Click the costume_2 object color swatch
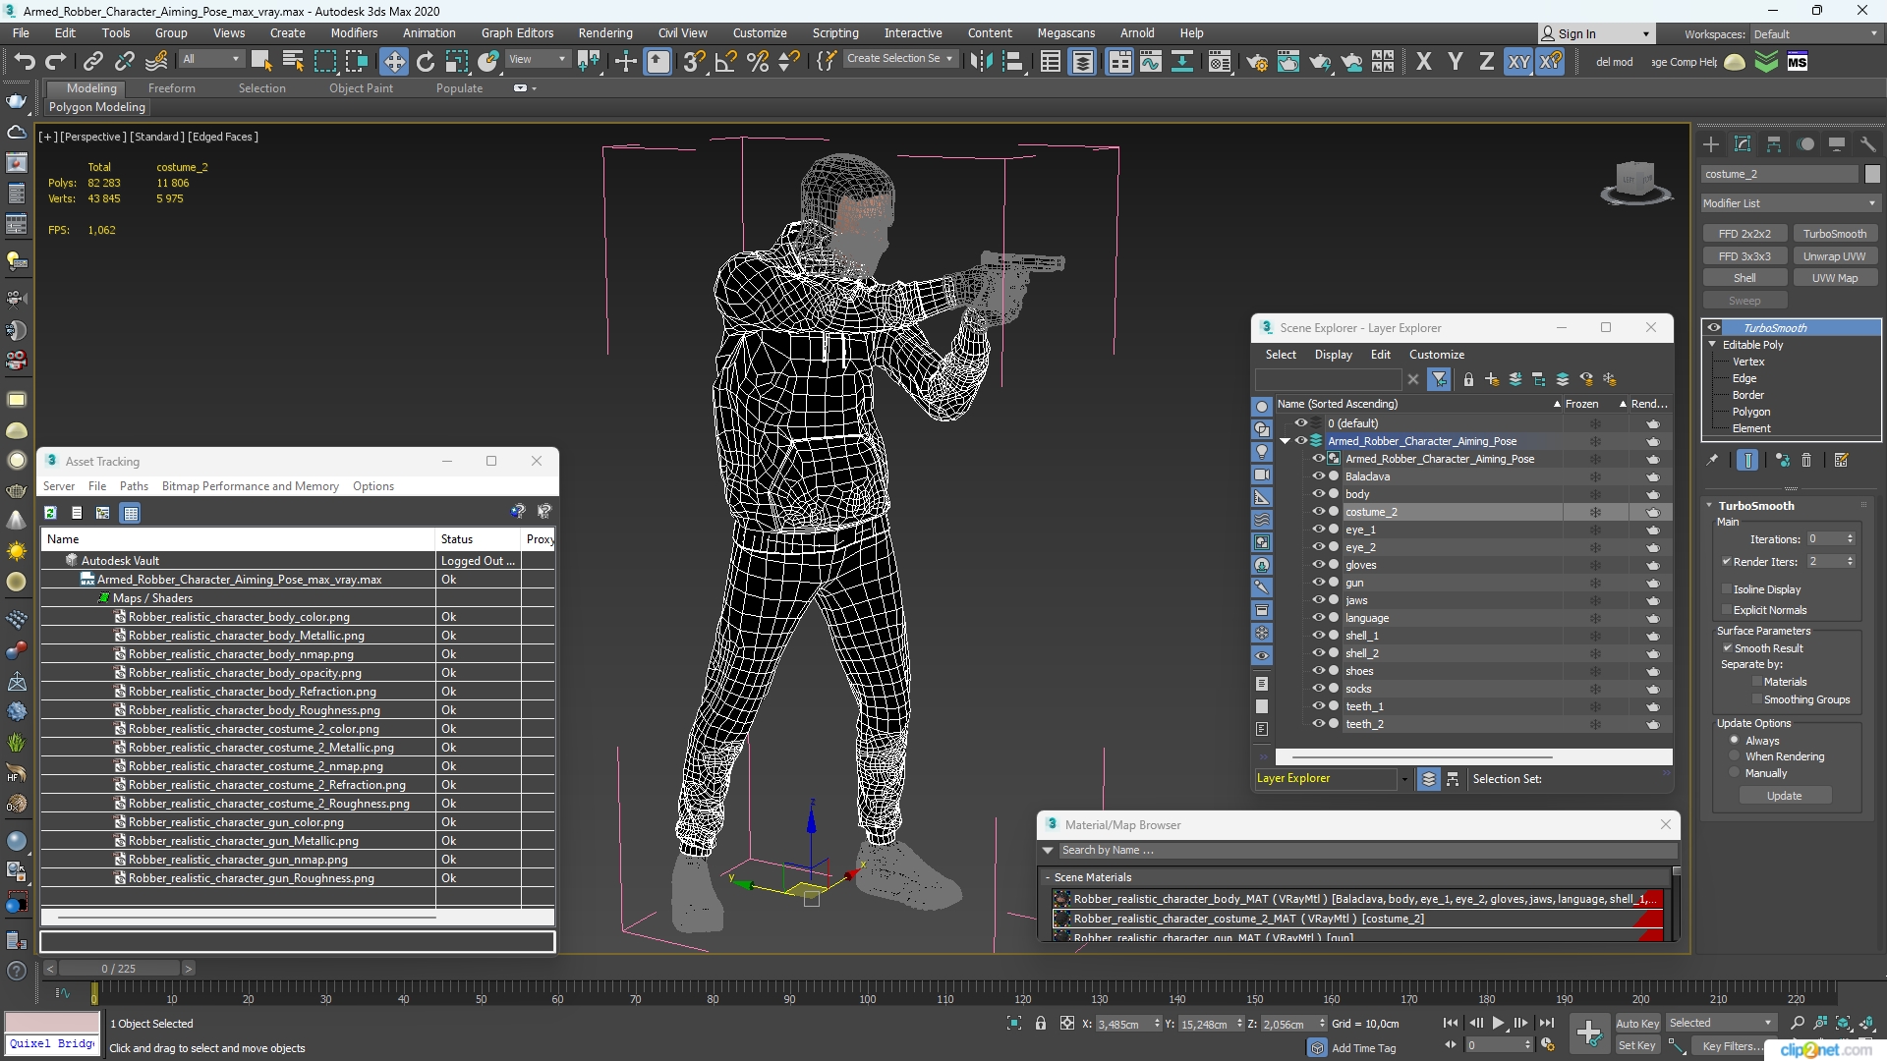The width and height of the screenshot is (1887, 1061). point(1872,174)
